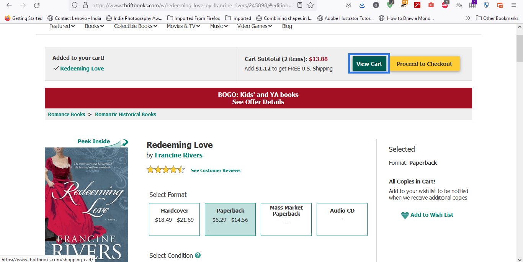The height and width of the screenshot is (262, 523).
Task: Open Adobe Illustrator Tutorials bookmark
Action: tap(345, 18)
